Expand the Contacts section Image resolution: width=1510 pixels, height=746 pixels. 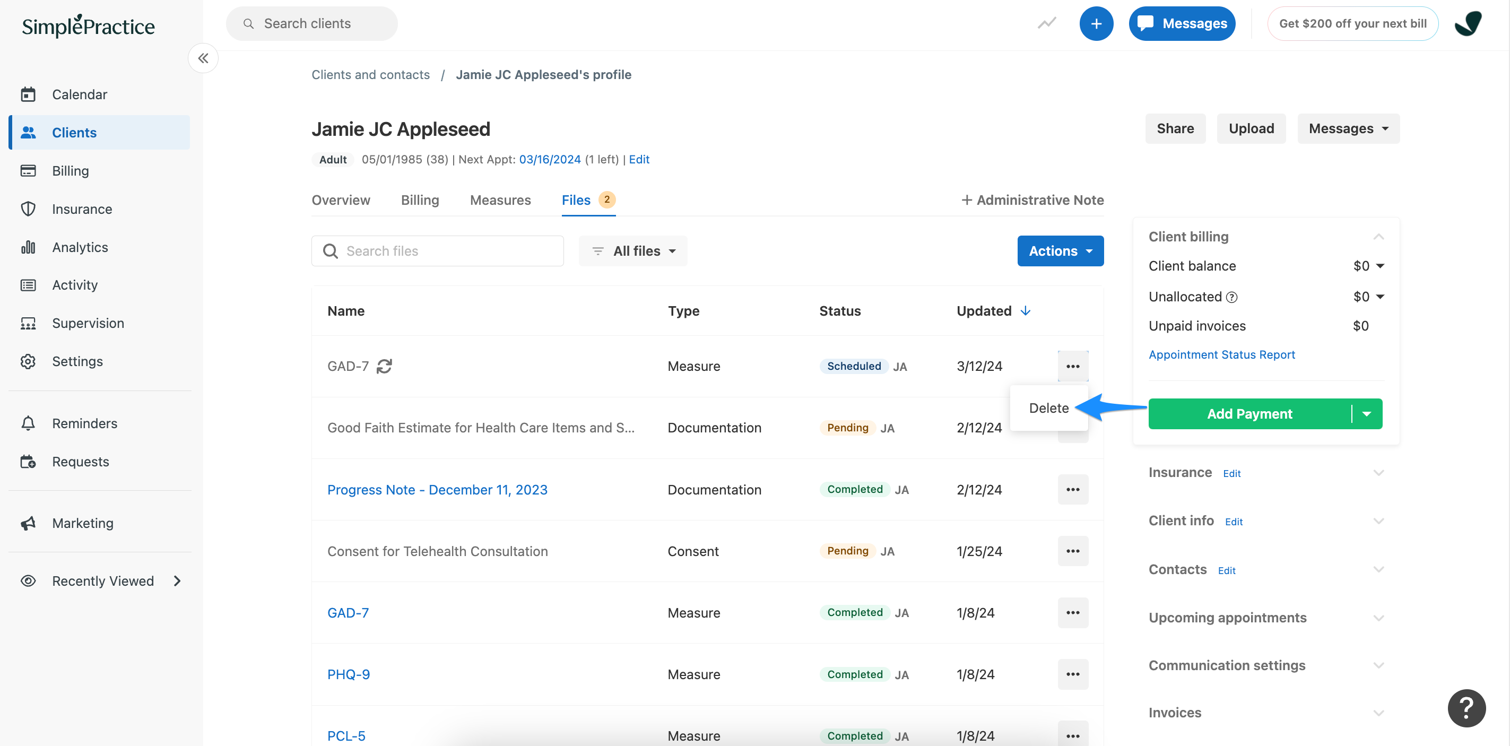(x=1378, y=570)
